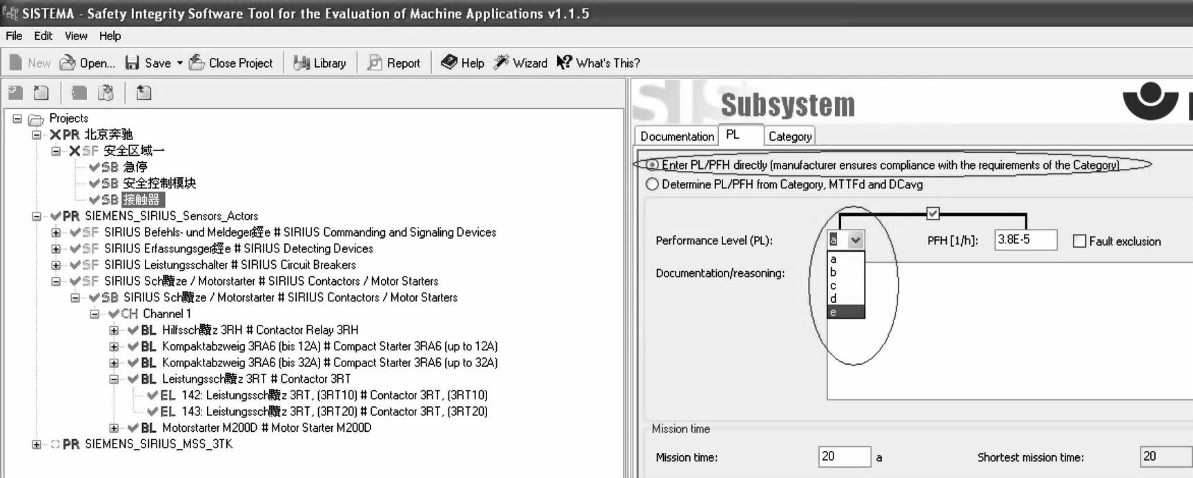
Task: Click the Projects folder icon in the tree
Action: pos(36,119)
